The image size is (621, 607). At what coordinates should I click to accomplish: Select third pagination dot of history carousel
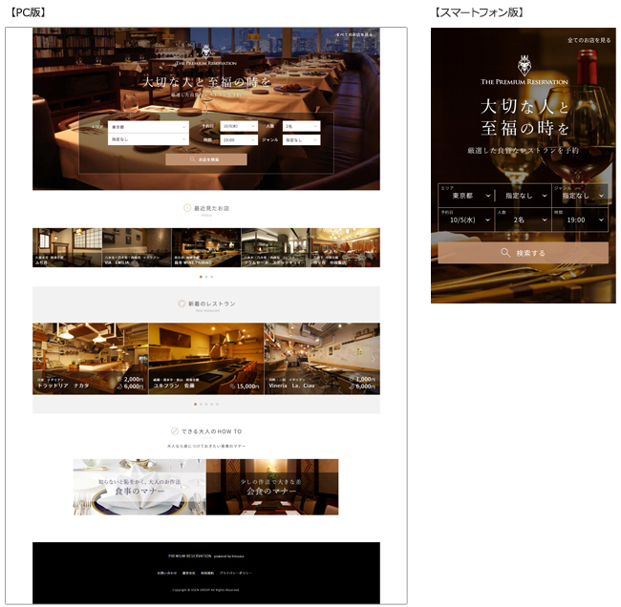(212, 277)
